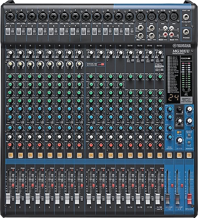Viewport: 198px width, 218px height.
Task: Click the channel 8 fader cap
Action: (77, 198)
